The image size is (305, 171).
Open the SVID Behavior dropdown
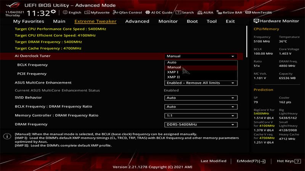click(201, 98)
